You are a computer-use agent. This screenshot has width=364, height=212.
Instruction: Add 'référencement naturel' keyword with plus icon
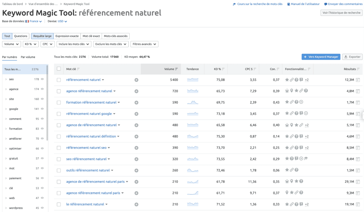[x=136, y=80]
